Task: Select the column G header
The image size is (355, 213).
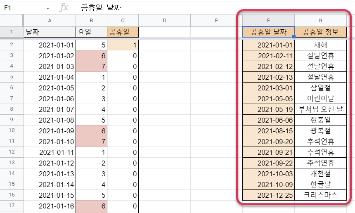Action: [x=320, y=20]
